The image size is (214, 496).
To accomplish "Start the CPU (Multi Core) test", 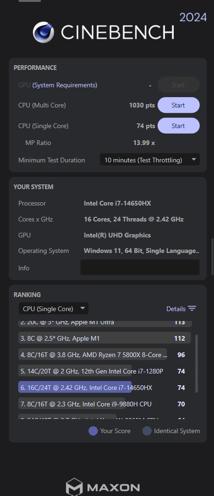I will tap(178, 105).
